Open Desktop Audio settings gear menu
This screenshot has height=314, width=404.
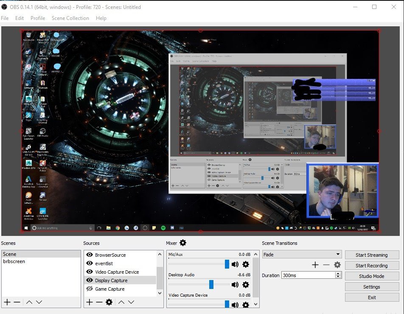point(246,285)
